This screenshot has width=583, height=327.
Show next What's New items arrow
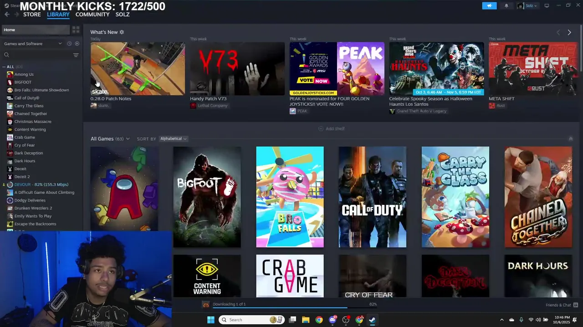(569, 32)
